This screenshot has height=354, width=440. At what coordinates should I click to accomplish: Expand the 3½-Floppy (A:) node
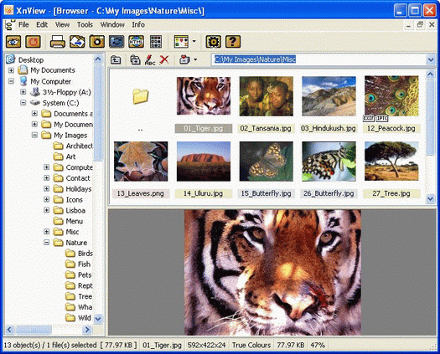[x=23, y=92]
